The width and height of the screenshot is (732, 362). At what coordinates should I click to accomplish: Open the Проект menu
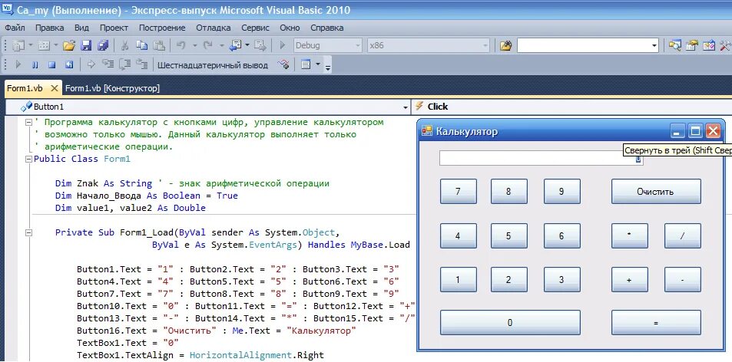coord(114,28)
